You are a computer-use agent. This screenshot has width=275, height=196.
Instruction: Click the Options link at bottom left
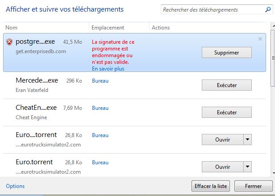pos(15,186)
